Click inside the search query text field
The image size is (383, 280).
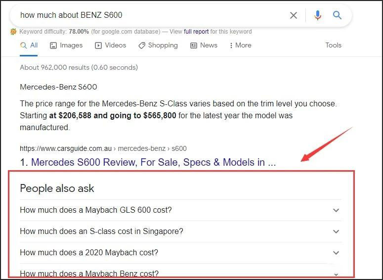[148, 15]
